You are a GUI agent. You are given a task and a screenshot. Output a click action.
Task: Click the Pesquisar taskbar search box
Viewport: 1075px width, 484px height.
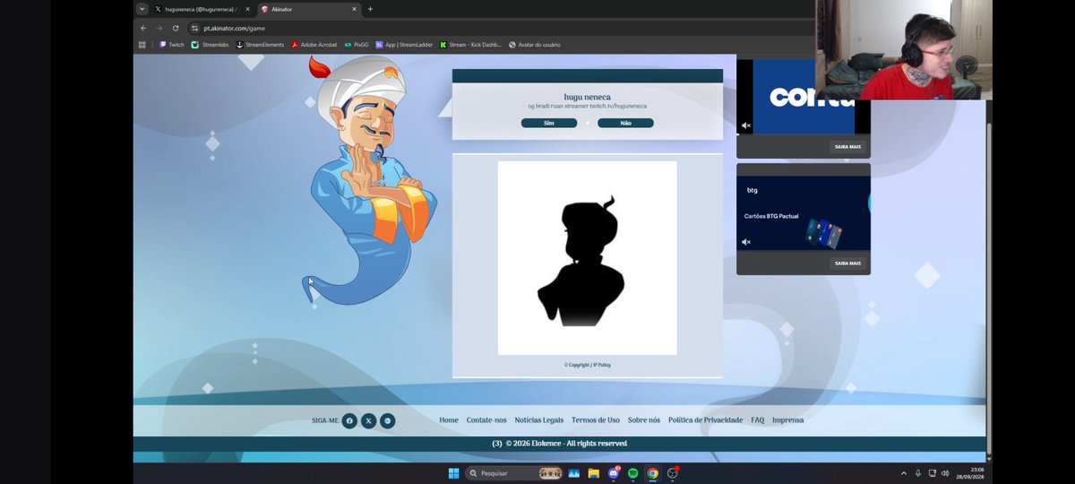point(513,473)
